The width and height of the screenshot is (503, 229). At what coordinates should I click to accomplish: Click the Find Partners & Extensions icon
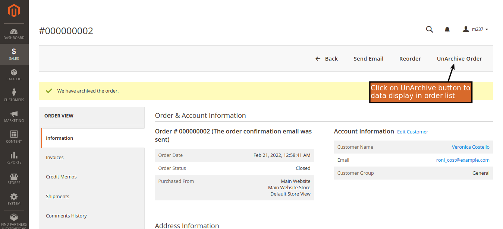point(14,219)
